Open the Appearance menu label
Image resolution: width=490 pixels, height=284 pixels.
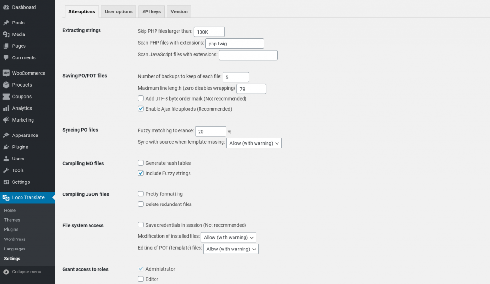coord(25,136)
